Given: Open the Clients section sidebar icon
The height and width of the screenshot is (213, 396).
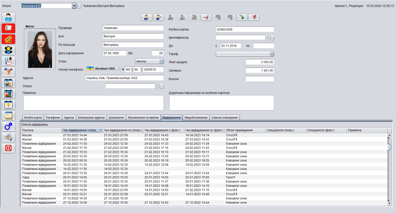Looking at the screenshot, I should coord(8,17).
